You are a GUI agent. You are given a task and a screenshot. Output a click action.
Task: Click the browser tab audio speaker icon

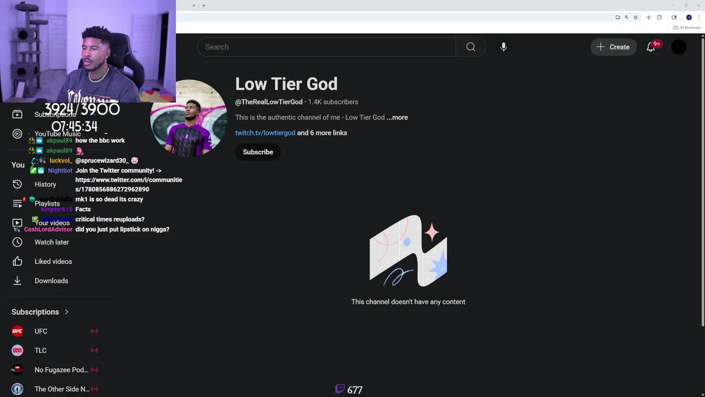point(649,18)
